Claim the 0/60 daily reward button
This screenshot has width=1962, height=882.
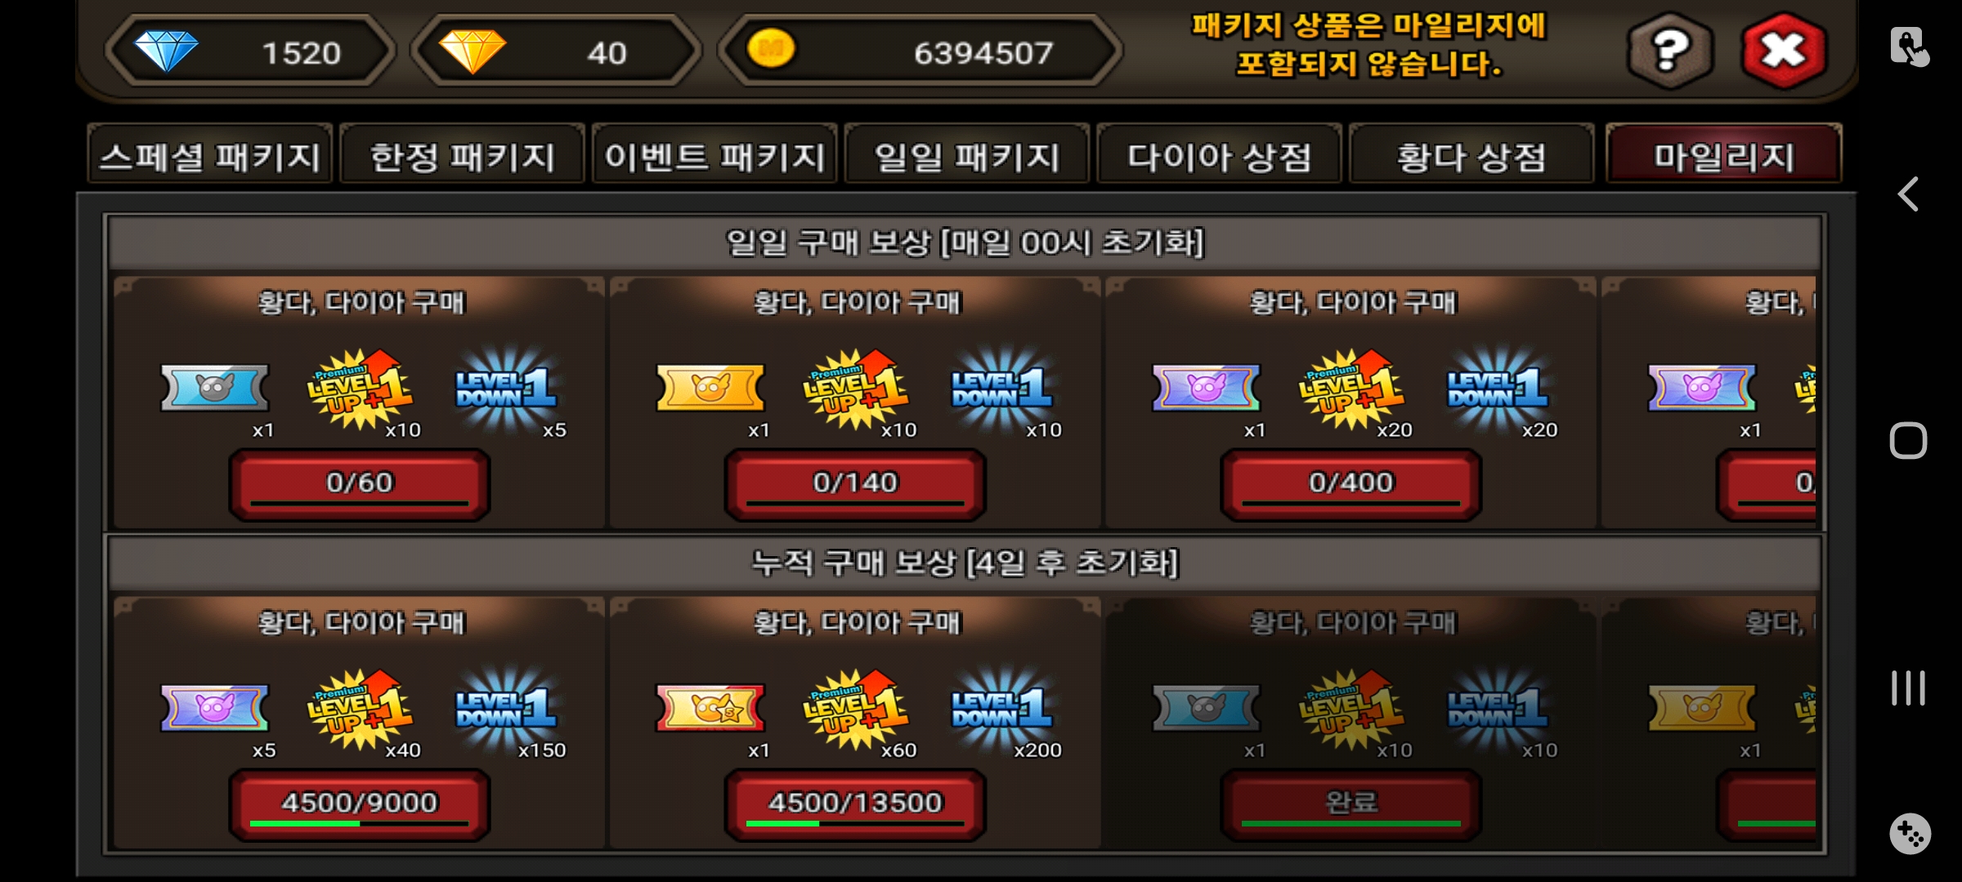point(360,484)
